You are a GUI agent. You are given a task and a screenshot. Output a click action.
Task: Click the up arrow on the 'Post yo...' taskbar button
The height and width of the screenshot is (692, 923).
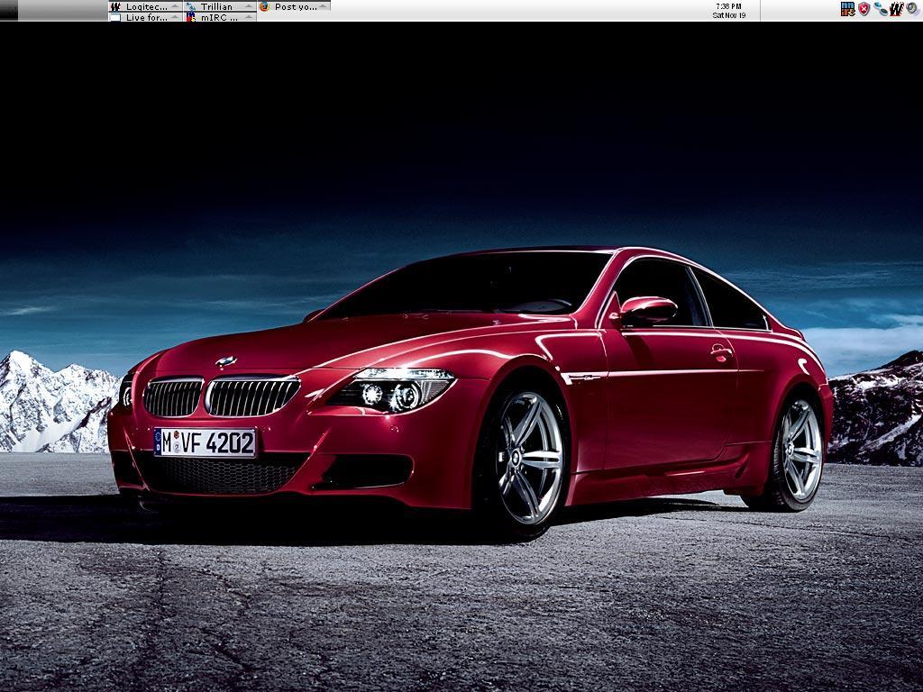(x=324, y=6)
